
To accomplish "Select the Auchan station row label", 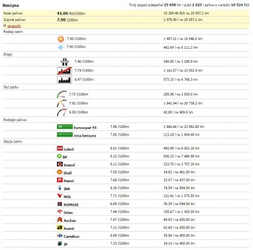I will (70, 221).
